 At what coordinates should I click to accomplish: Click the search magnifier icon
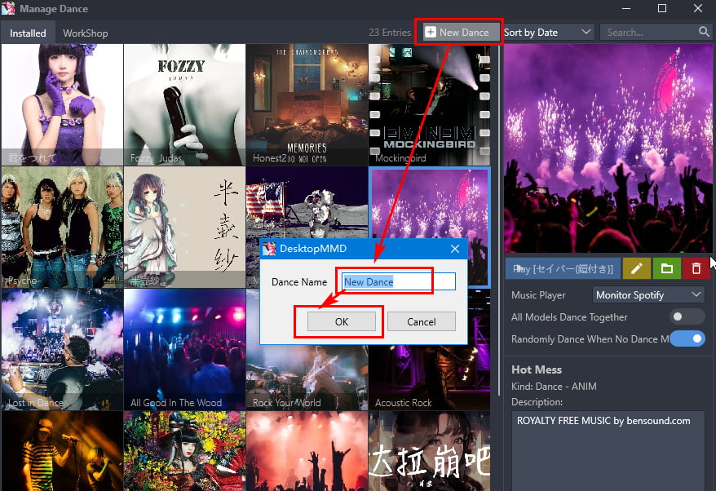[703, 32]
